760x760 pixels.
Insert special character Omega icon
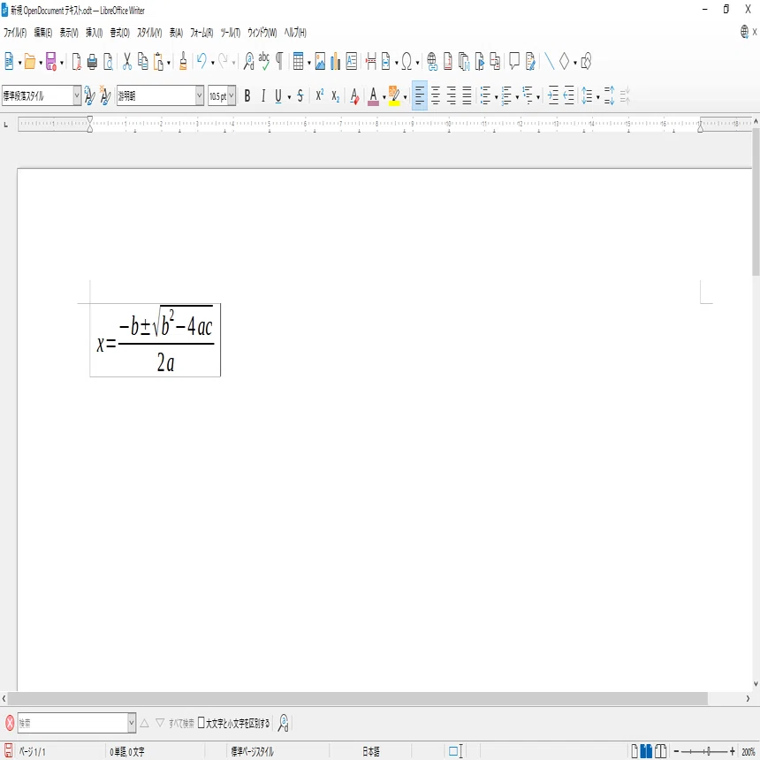click(407, 62)
